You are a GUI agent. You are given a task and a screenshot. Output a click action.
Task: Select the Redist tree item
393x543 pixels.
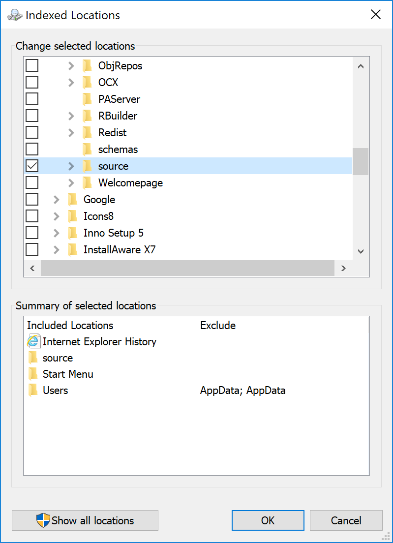click(112, 132)
